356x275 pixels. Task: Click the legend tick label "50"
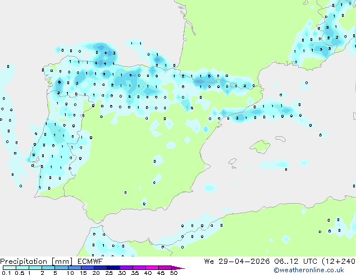pos(174,273)
